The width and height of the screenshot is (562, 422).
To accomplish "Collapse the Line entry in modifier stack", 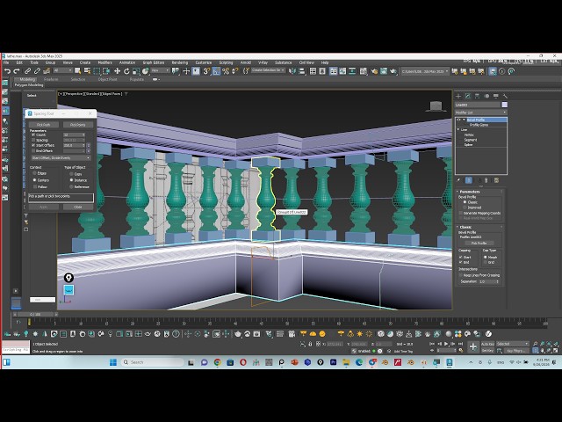I will (x=458, y=129).
